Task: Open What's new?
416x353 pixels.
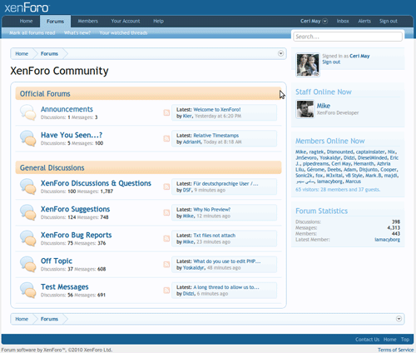Action: point(77,32)
